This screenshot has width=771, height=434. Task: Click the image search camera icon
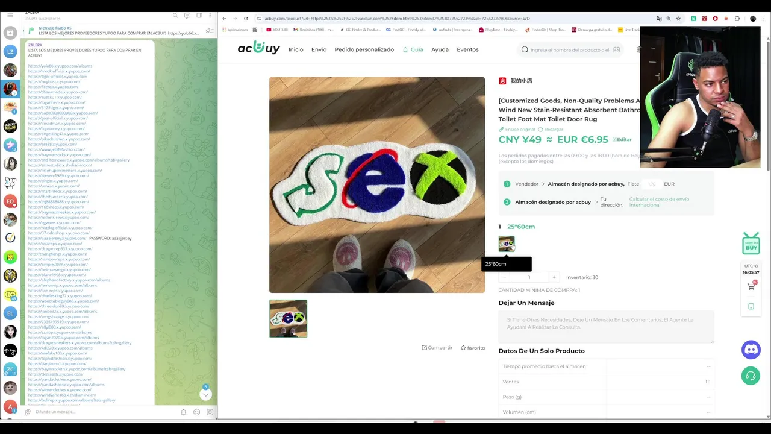click(616, 50)
